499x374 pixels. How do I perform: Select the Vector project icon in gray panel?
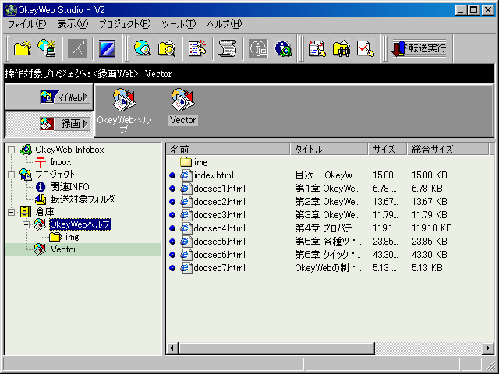coord(183,107)
